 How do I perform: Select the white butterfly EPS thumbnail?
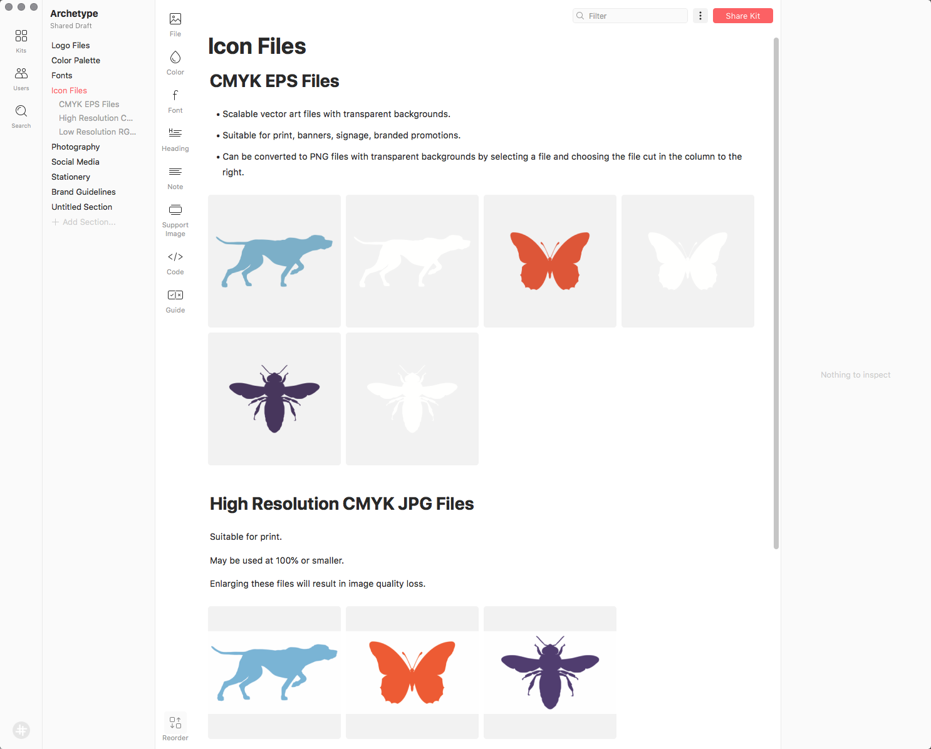pyautogui.click(x=688, y=261)
